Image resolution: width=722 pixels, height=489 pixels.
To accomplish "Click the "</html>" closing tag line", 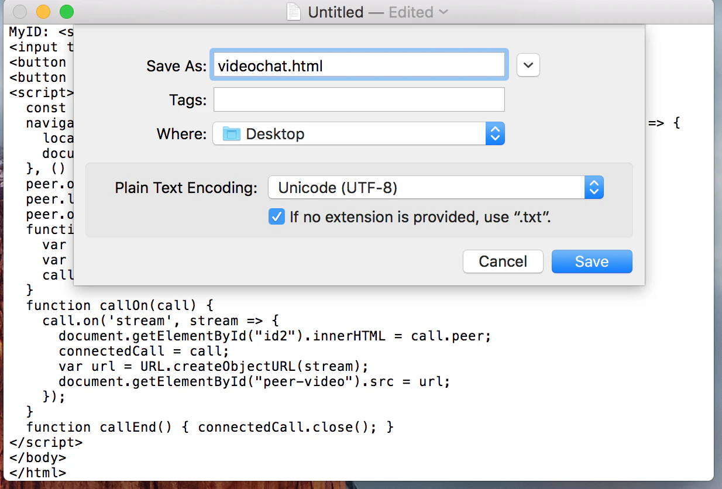I will coord(37,473).
